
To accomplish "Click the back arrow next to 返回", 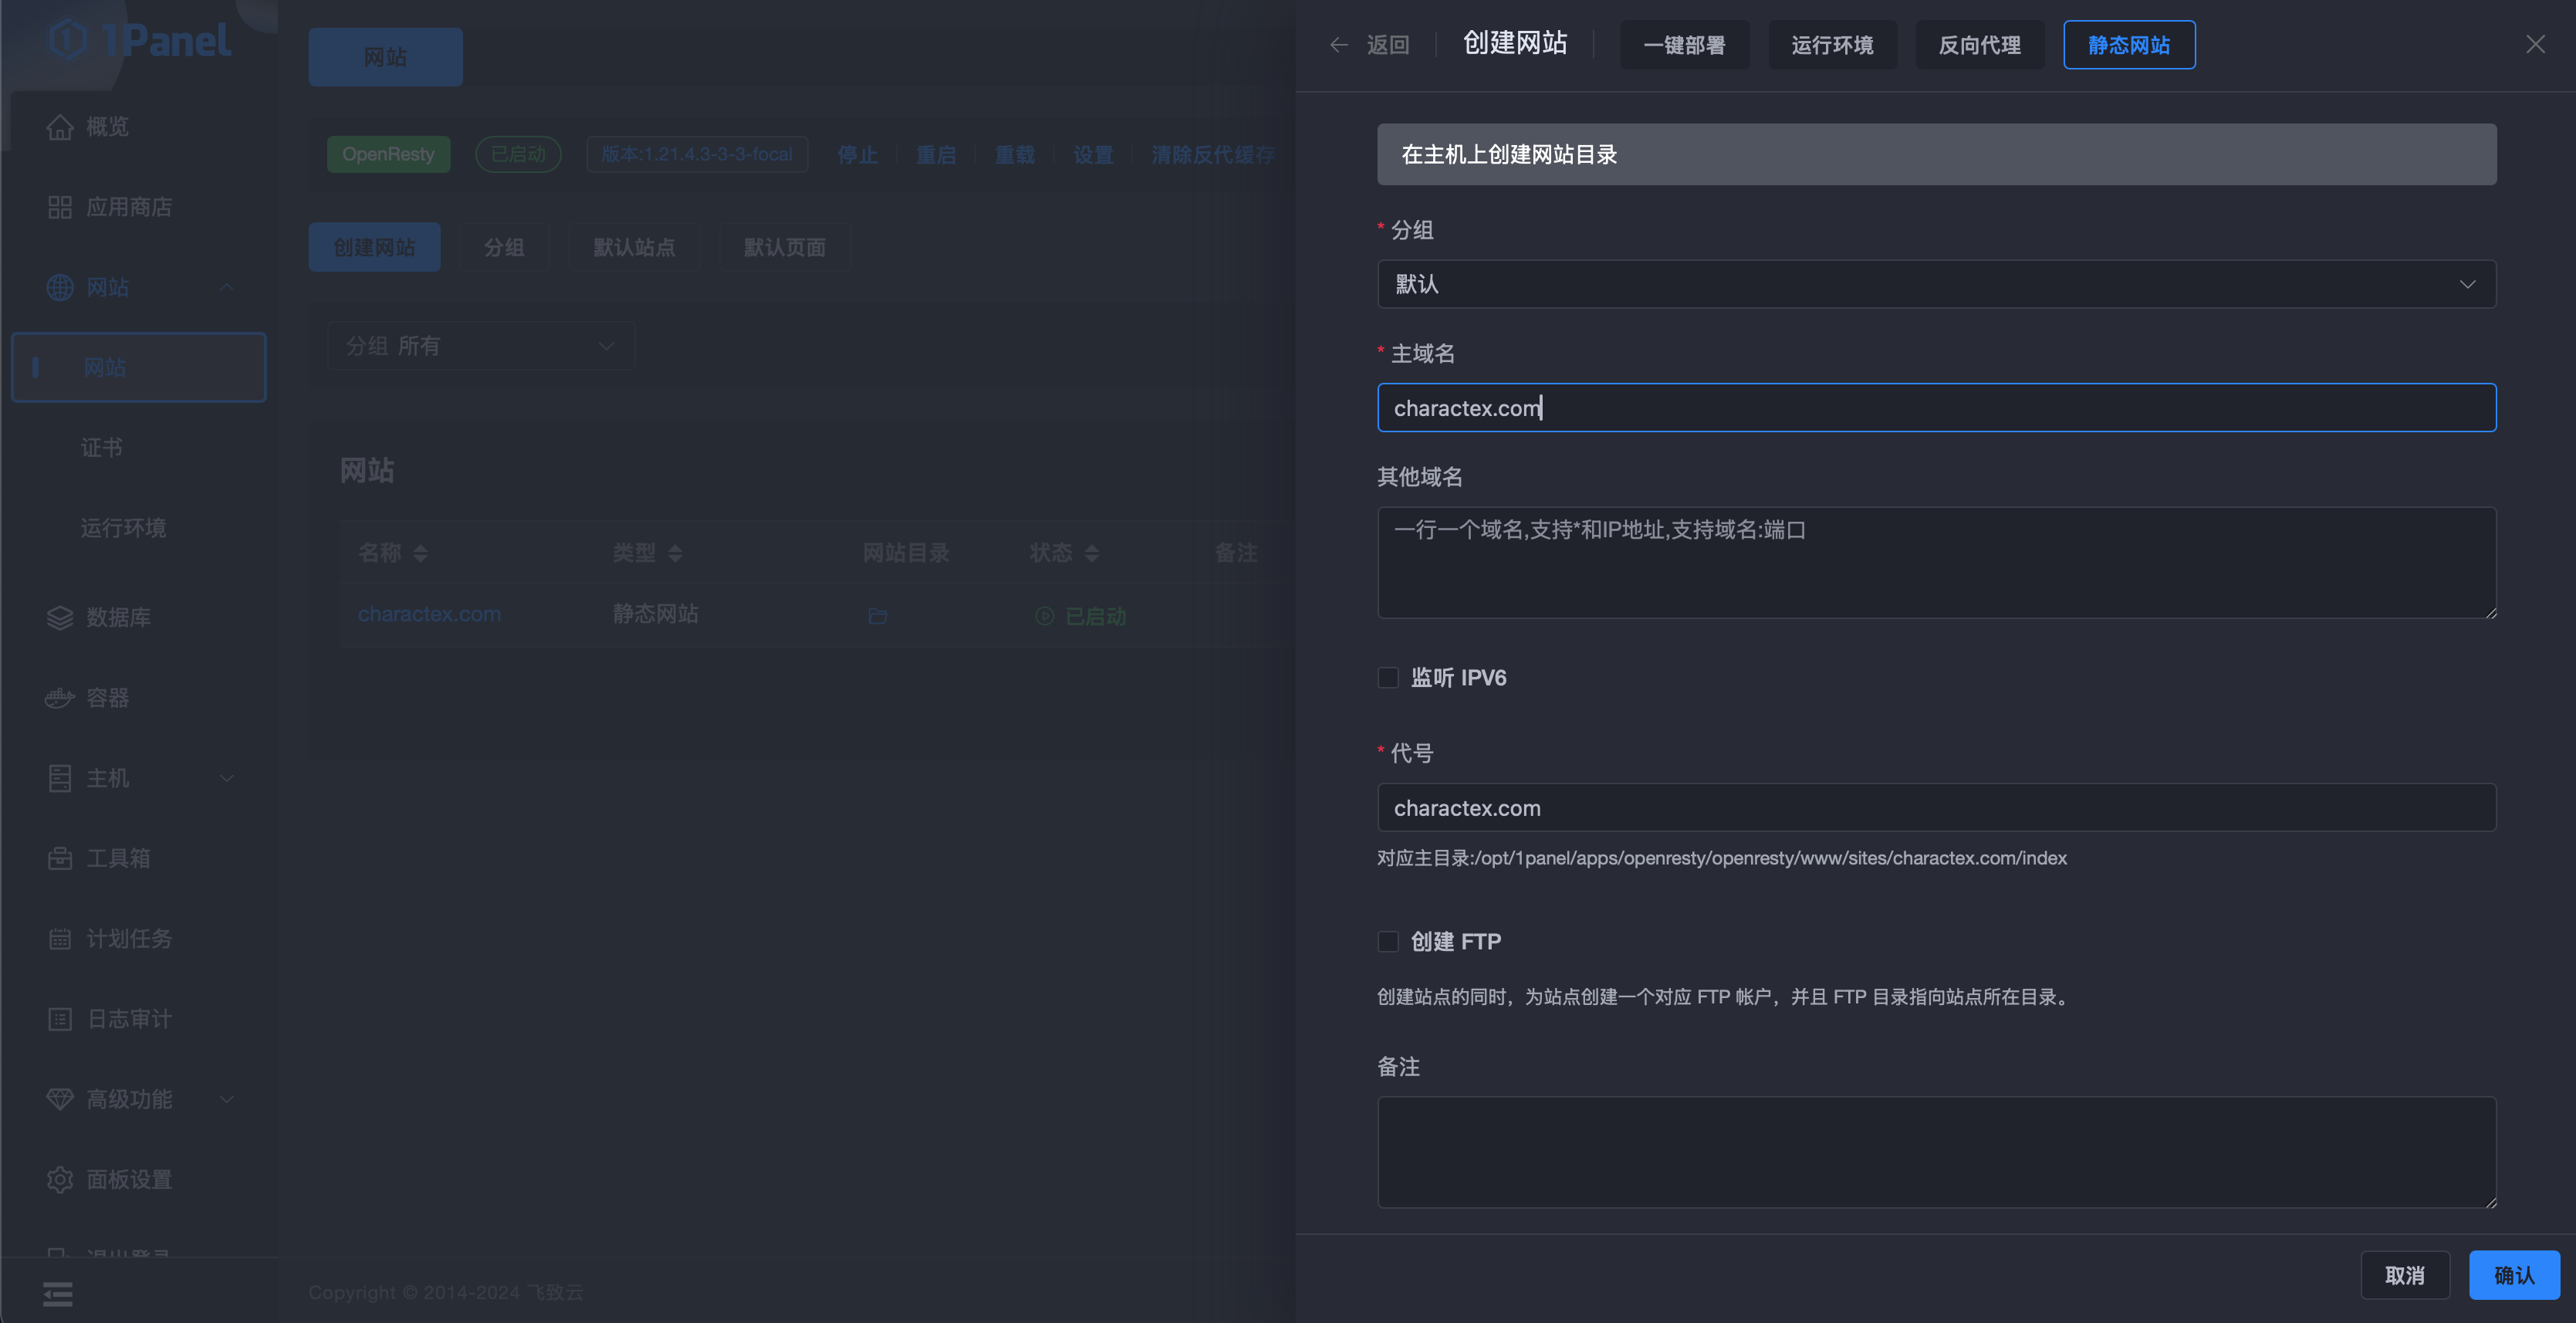I will [1339, 45].
